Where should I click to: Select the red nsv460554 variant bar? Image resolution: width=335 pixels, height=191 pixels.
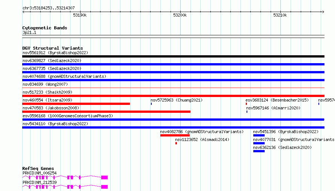pyautogui.click(x=76, y=104)
